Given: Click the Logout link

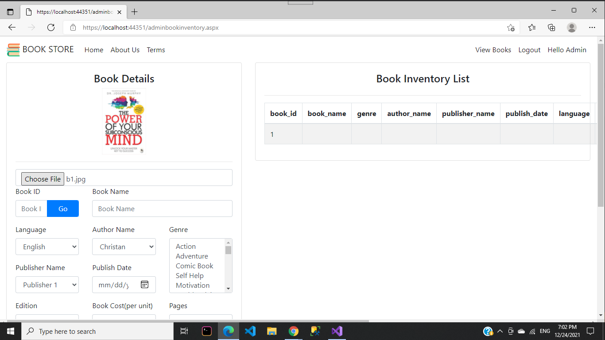Looking at the screenshot, I should (529, 50).
